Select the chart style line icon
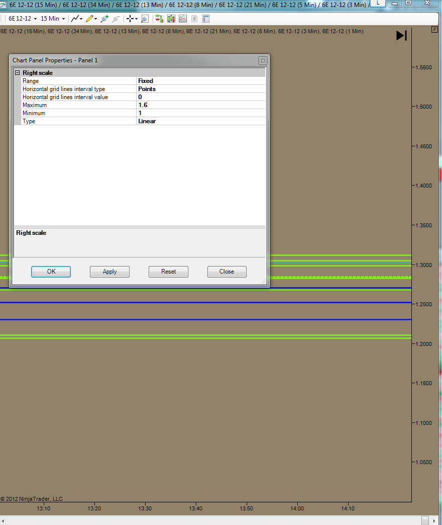This screenshot has width=442, height=525. pyautogui.click(x=75, y=19)
